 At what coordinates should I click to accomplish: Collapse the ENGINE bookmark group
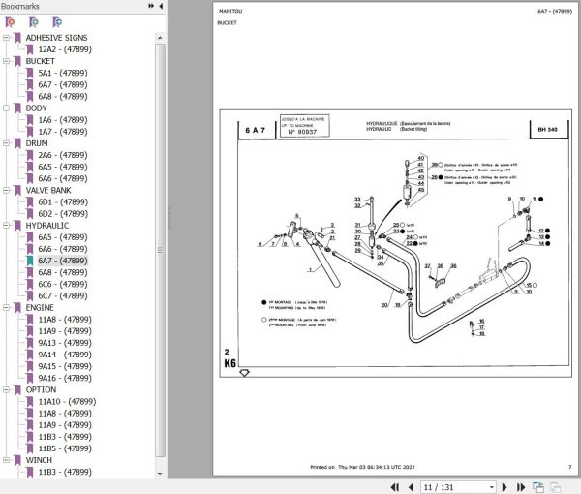pos(6,308)
